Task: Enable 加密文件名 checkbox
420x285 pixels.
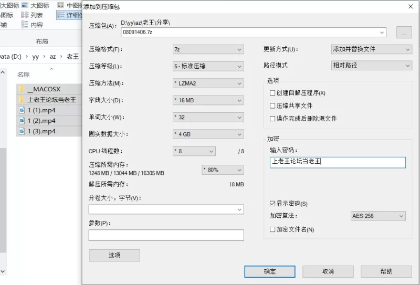Action: [272, 229]
